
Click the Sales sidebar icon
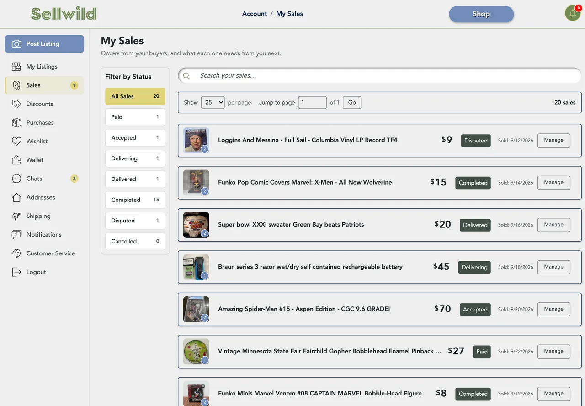pos(17,85)
